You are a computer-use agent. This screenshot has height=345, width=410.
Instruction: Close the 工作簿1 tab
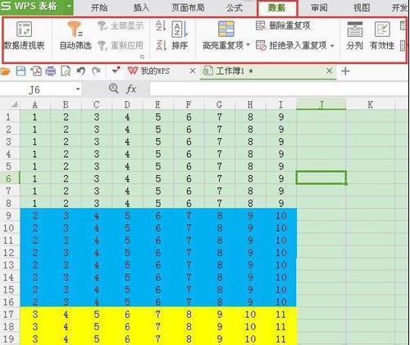click(330, 71)
